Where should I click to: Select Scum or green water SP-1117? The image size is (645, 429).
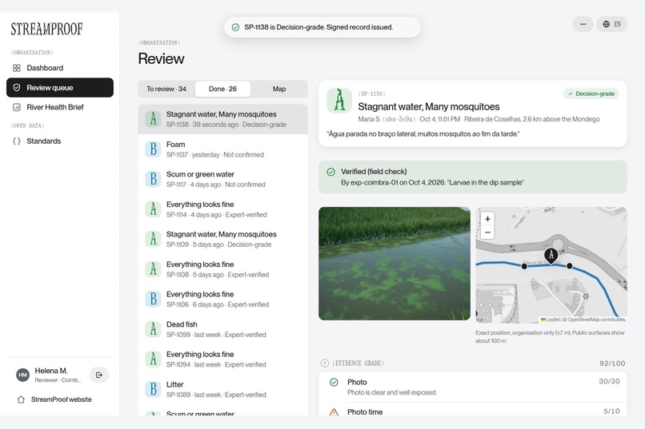[223, 180]
